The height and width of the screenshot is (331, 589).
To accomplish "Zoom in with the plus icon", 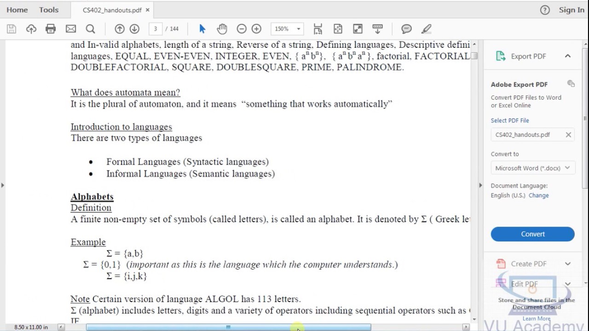I will (257, 29).
